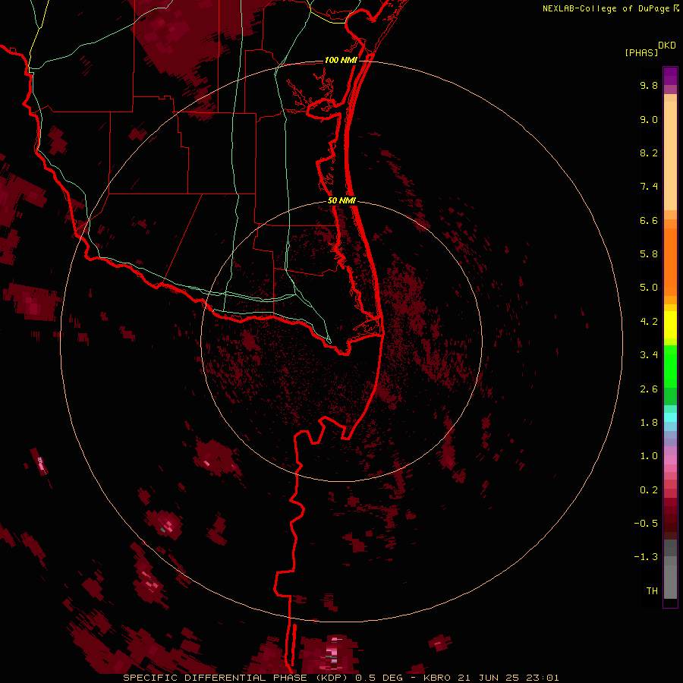Screen dimensions: 683x683
Task: Click the KBRO radar site identifier in the caption
Action: [x=438, y=678]
